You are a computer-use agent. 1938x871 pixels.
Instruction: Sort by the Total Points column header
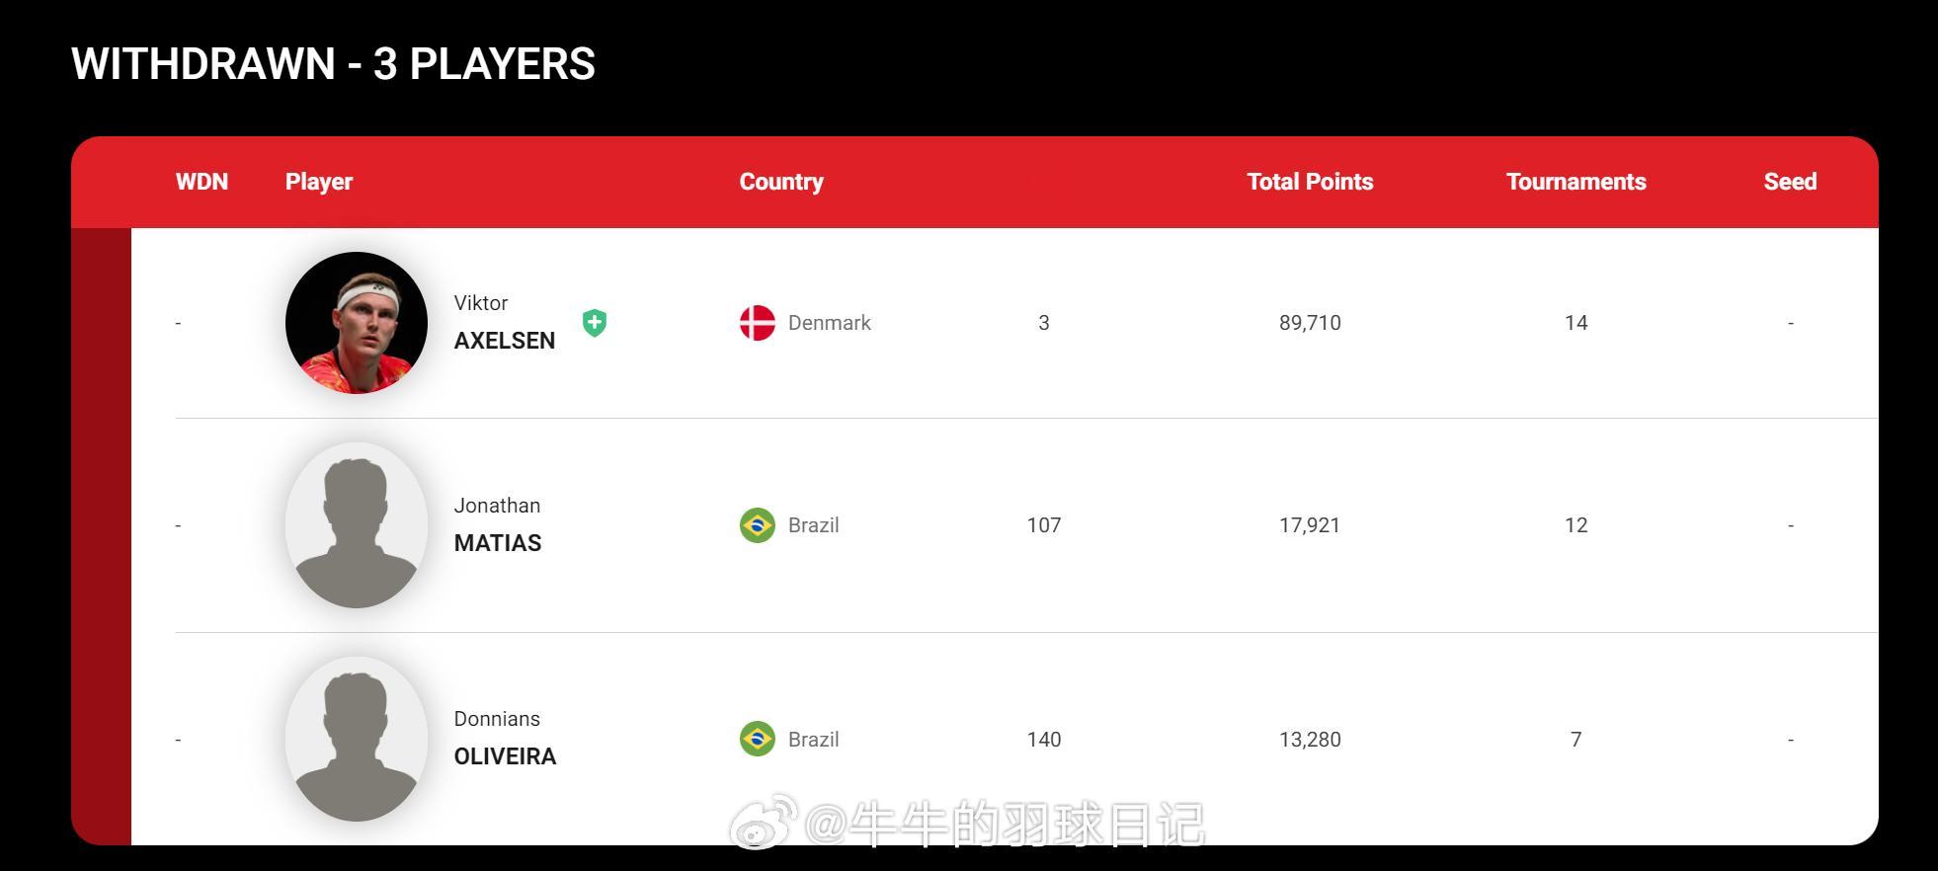pos(1310,182)
